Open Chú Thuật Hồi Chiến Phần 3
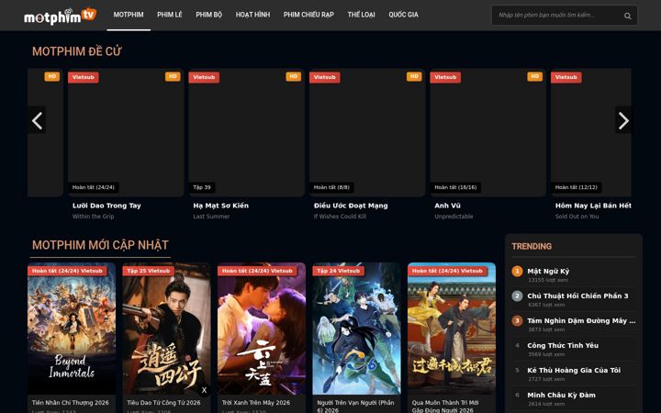Viewport: 661px width, 413px height. pyautogui.click(x=577, y=296)
